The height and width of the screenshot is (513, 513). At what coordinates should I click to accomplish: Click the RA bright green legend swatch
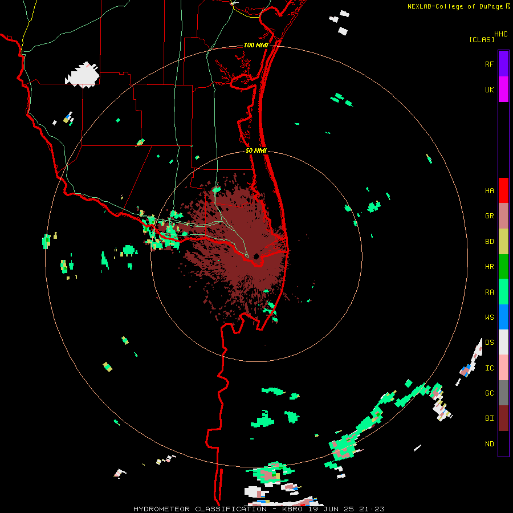point(503,292)
